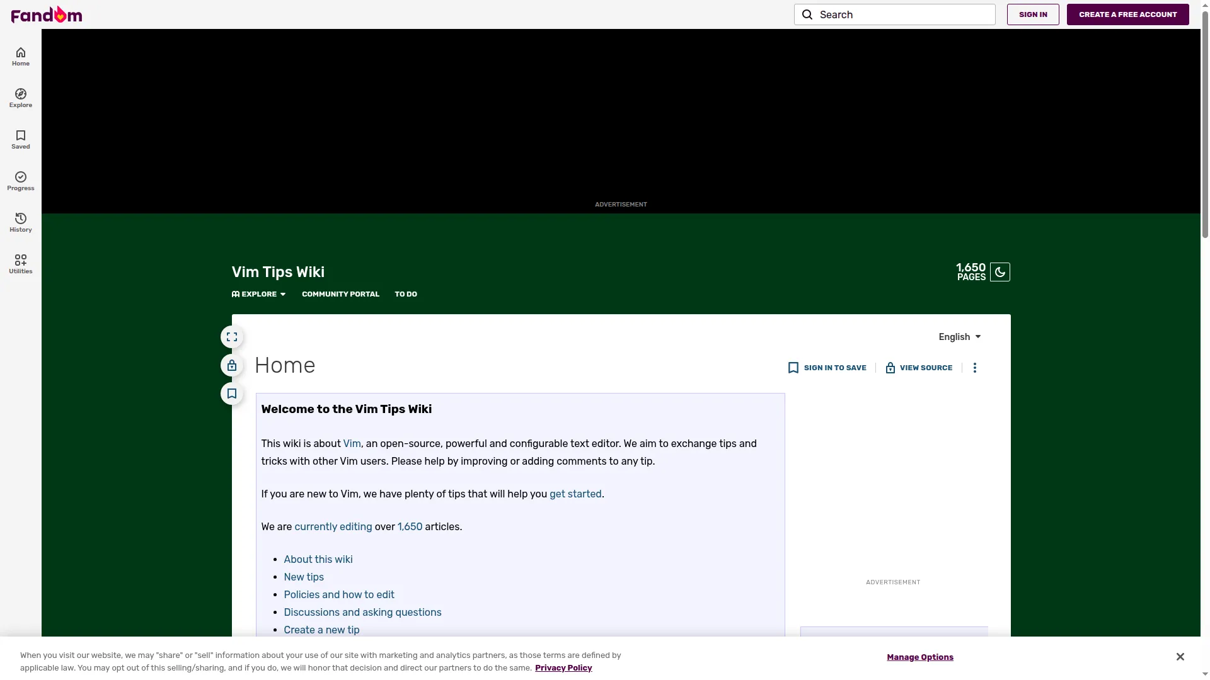This screenshot has height=680, width=1210.
Task: Follow the Vim link in intro text
Action: pos(352,444)
